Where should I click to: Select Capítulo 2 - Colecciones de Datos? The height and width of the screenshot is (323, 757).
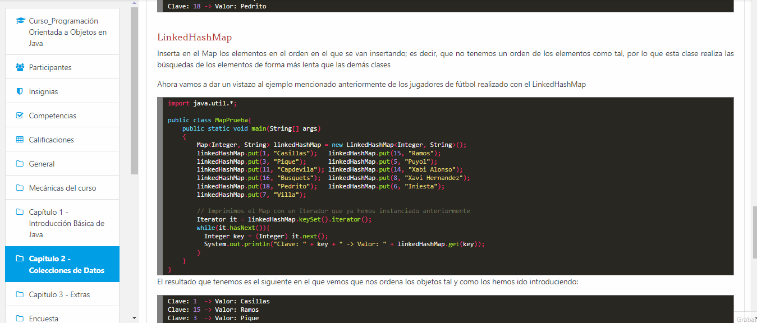pyautogui.click(x=66, y=265)
